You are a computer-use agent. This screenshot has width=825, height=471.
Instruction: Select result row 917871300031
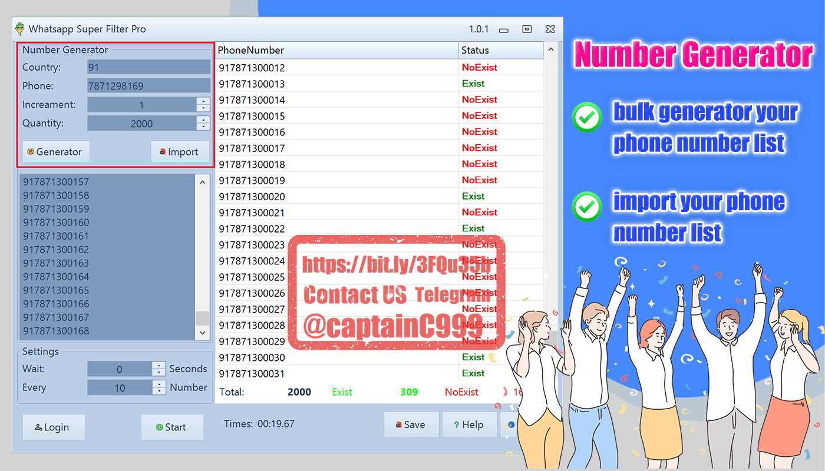click(379, 373)
